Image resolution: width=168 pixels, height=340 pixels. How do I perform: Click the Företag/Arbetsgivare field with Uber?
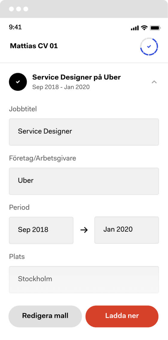pos(84,181)
